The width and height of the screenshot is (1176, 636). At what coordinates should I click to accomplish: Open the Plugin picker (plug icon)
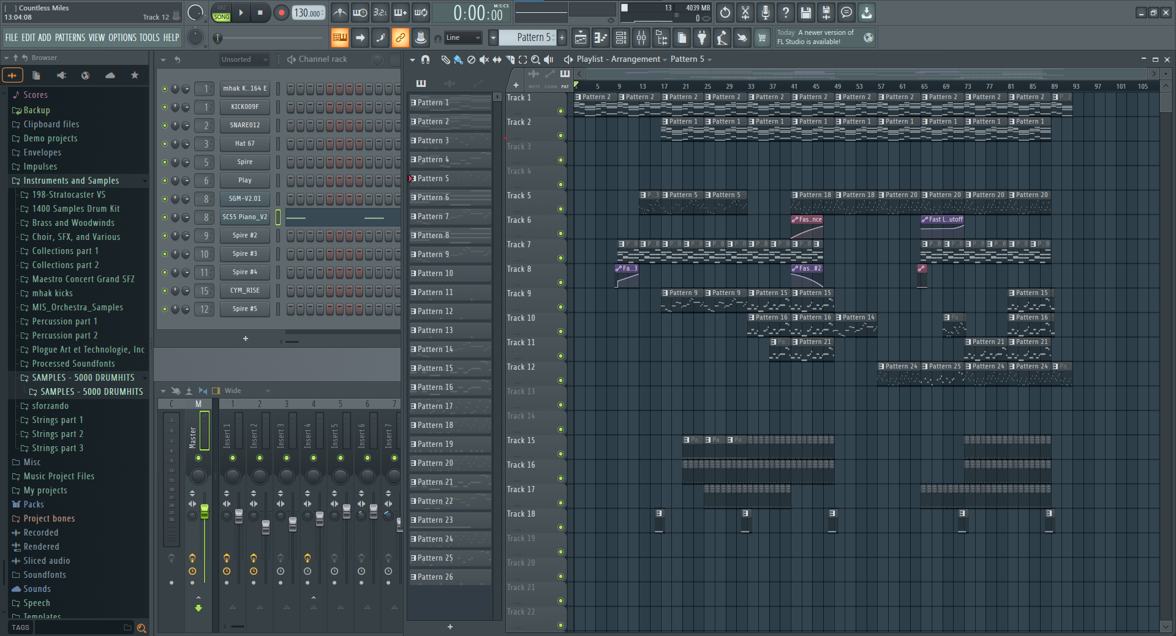[x=702, y=38]
